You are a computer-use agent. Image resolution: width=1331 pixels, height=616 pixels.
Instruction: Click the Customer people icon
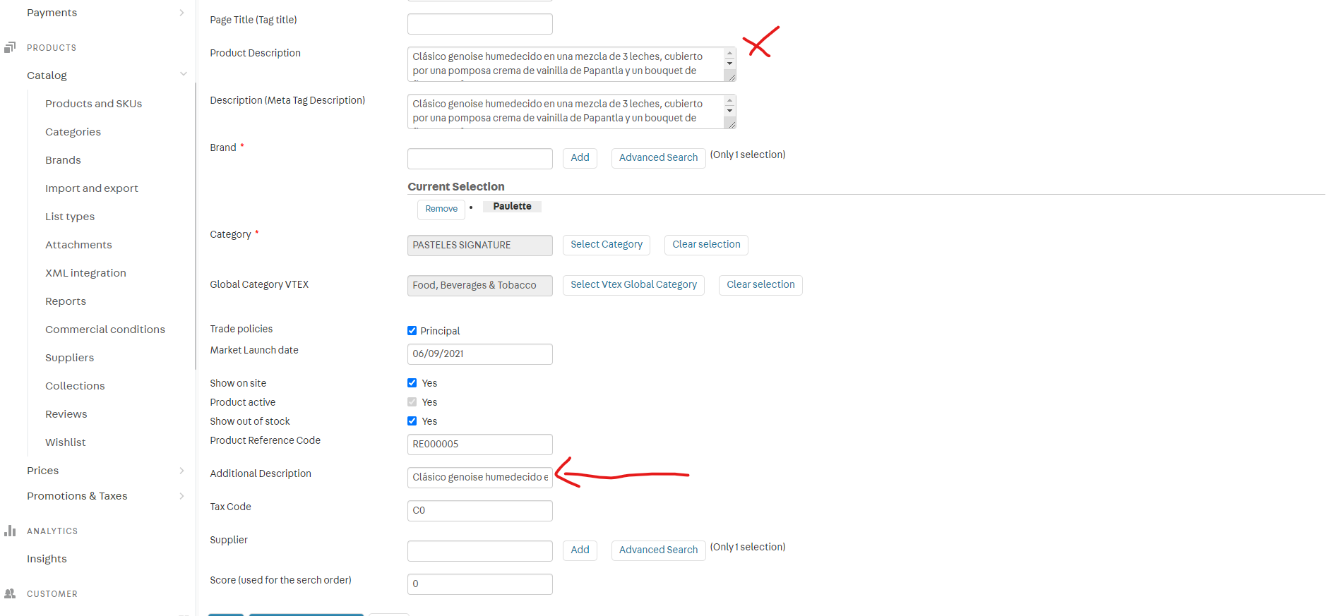[x=10, y=593]
